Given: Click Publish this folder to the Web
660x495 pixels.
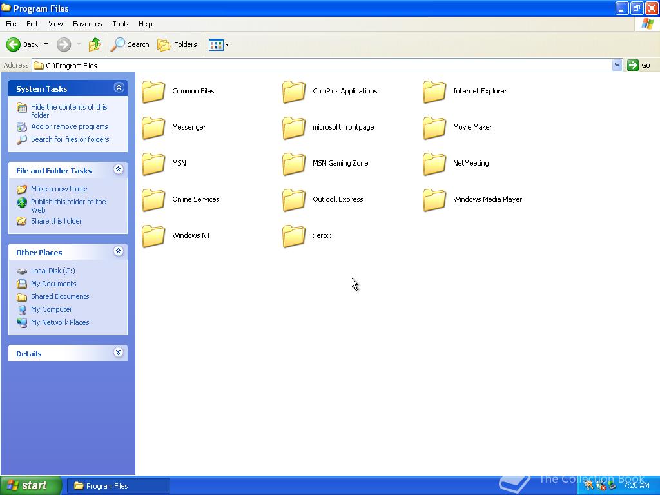Looking at the screenshot, I should 68,206.
